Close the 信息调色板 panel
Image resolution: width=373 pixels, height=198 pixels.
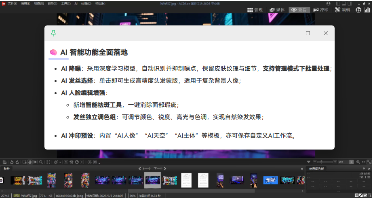coord(369,169)
